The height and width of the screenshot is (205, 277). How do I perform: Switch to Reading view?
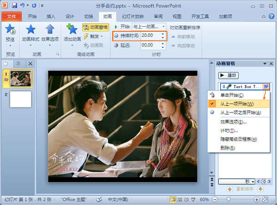[187, 199]
